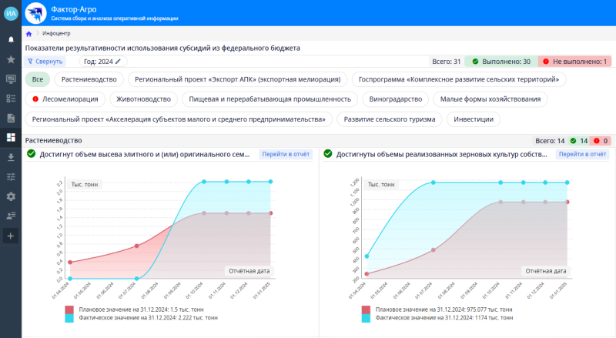The width and height of the screenshot is (616, 338).
Task: Click green checkmark of second chart title
Action: point(328,154)
